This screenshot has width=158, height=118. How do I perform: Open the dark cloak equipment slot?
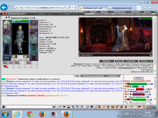[x=7, y=49]
